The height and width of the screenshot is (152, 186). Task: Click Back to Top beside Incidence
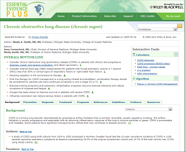(26, 132)
